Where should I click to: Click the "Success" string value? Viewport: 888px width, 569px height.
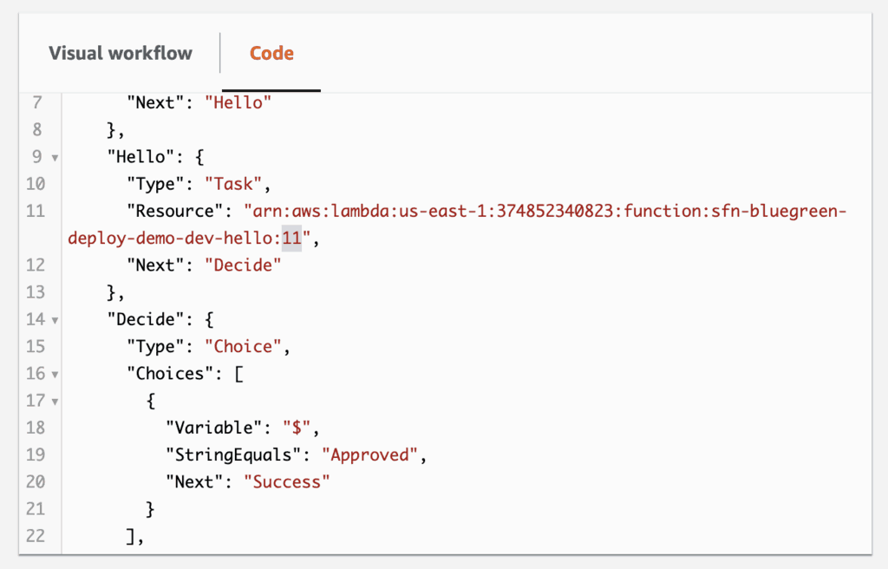tap(287, 481)
